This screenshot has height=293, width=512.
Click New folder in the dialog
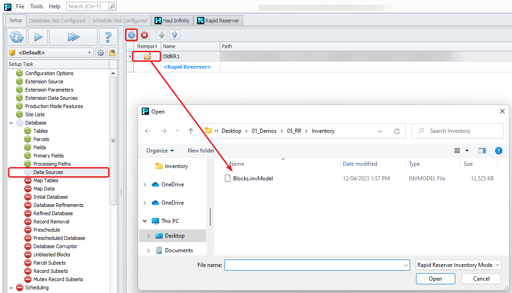[x=201, y=151]
